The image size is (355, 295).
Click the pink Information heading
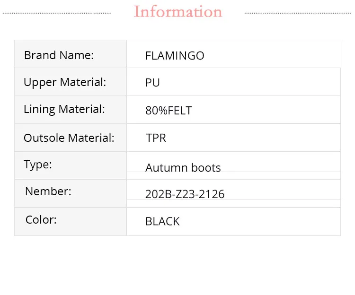(178, 12)
